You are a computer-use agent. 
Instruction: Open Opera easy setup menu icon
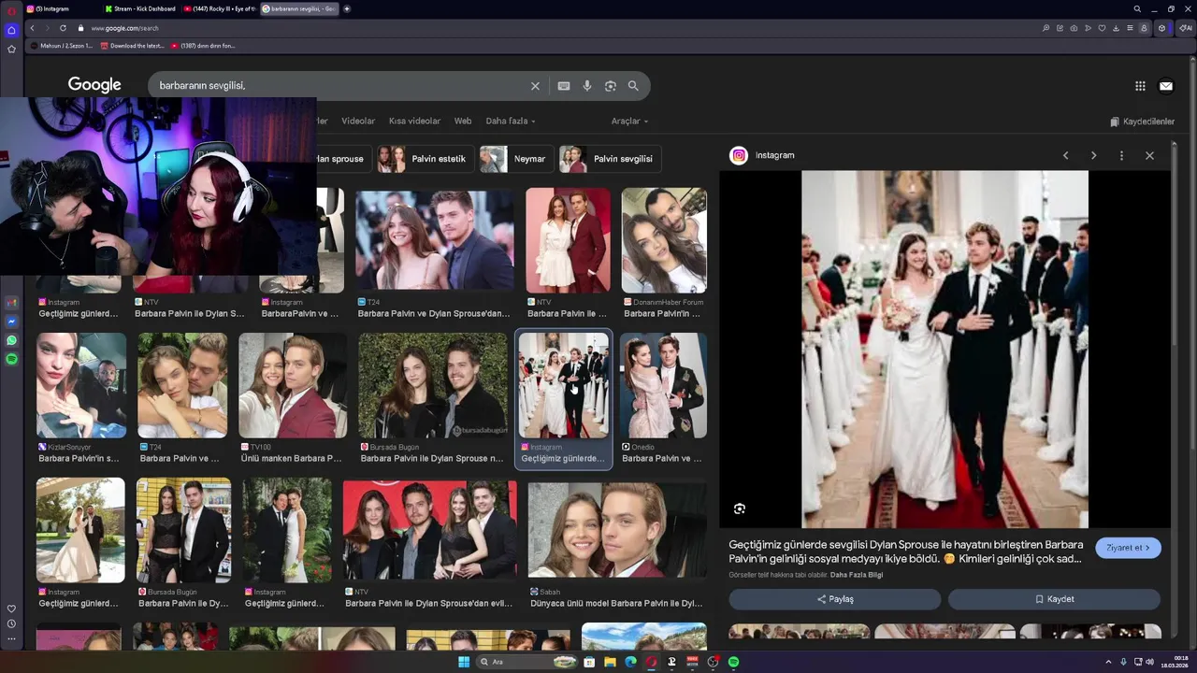point(1130,28)
